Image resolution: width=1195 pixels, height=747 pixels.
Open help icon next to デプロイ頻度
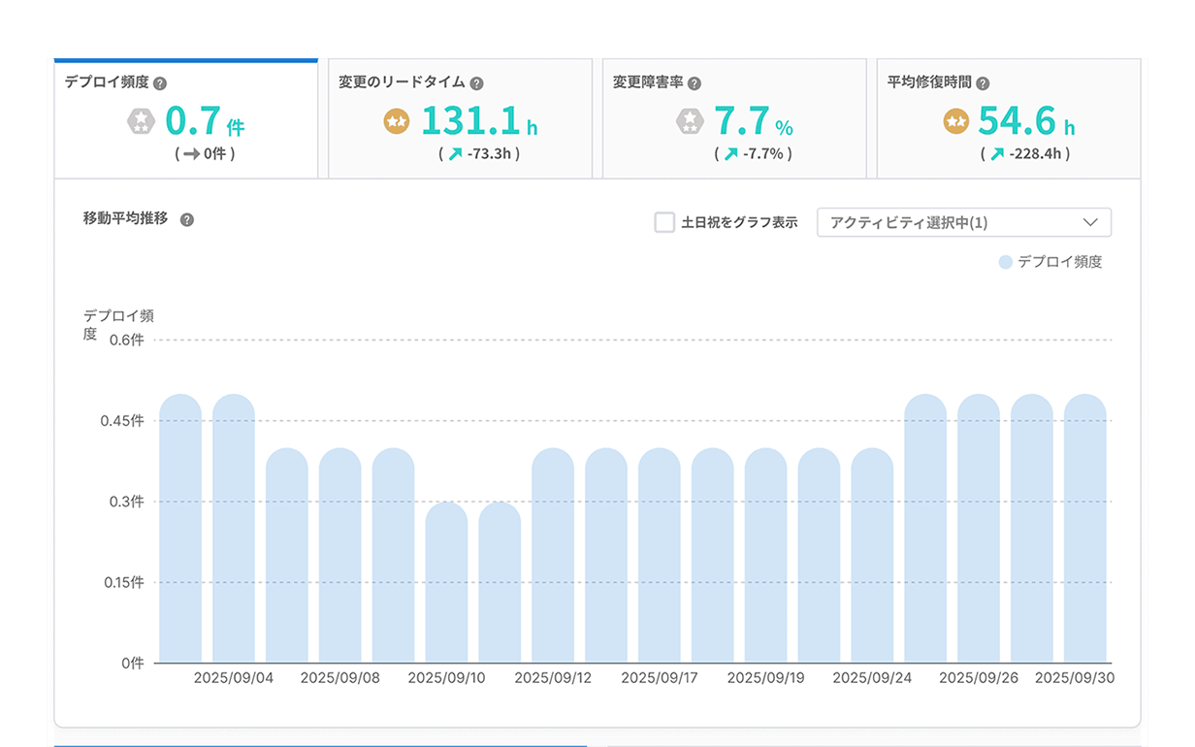tap(160, 83)
